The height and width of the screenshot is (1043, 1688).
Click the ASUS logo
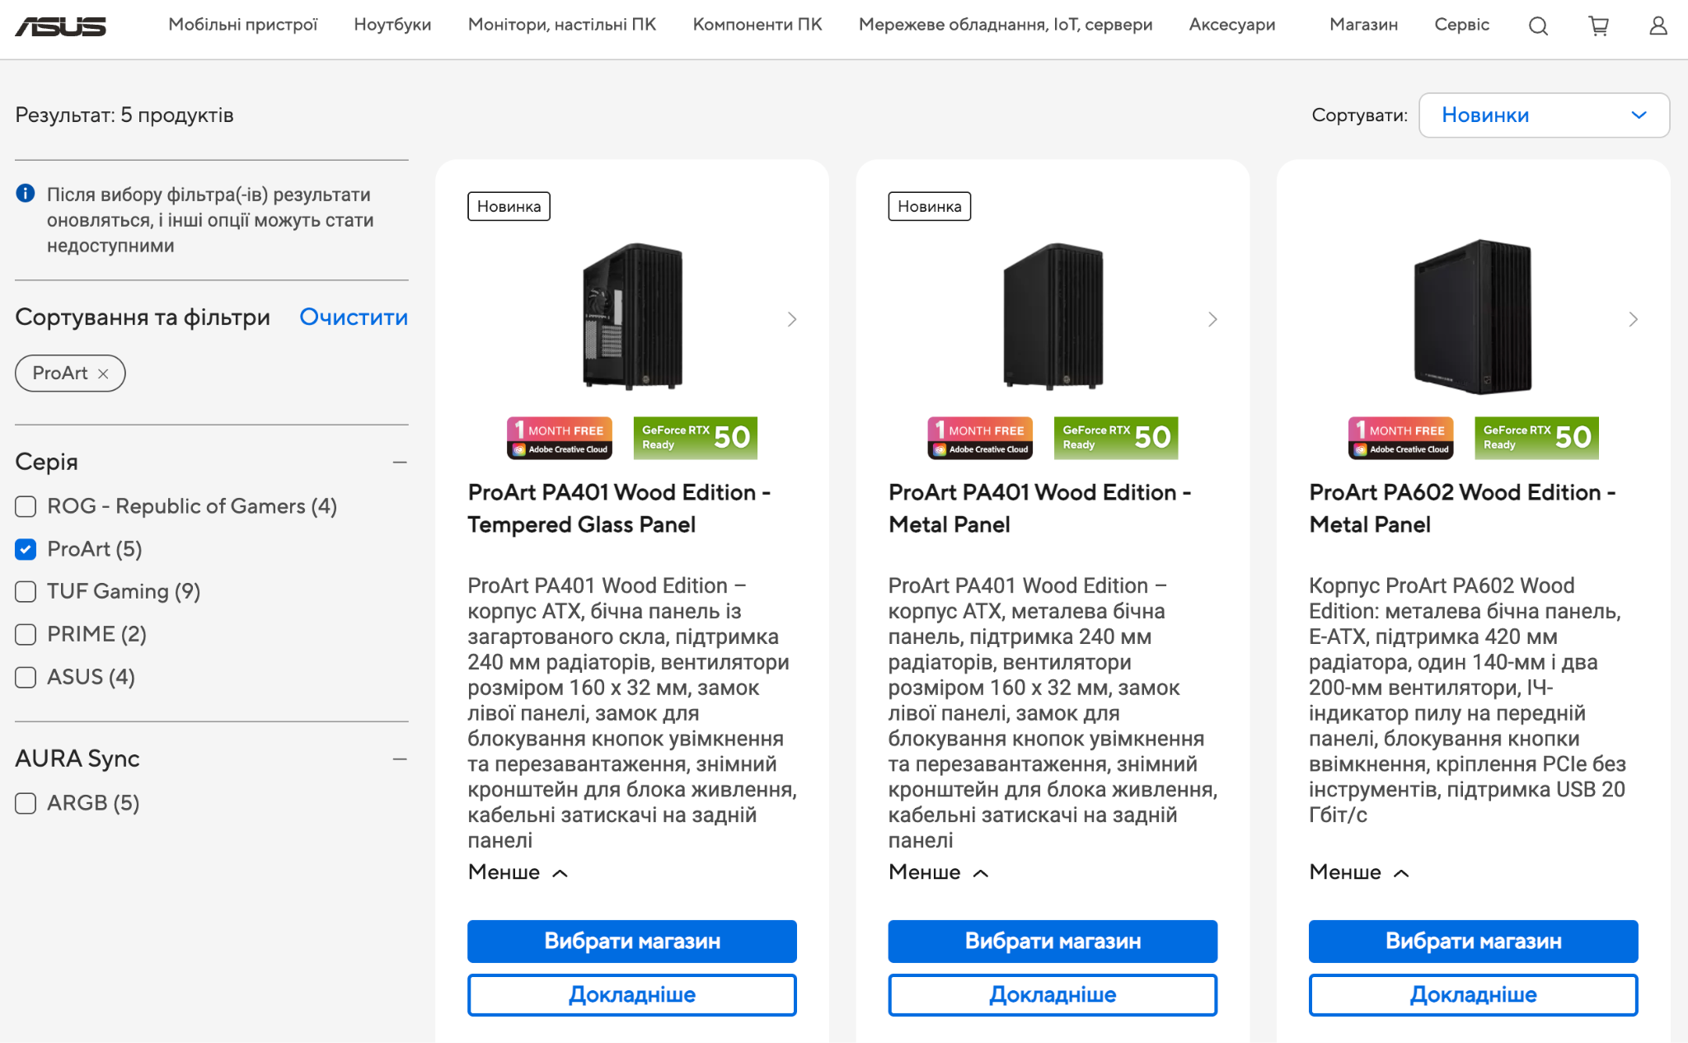pos(61,26)
